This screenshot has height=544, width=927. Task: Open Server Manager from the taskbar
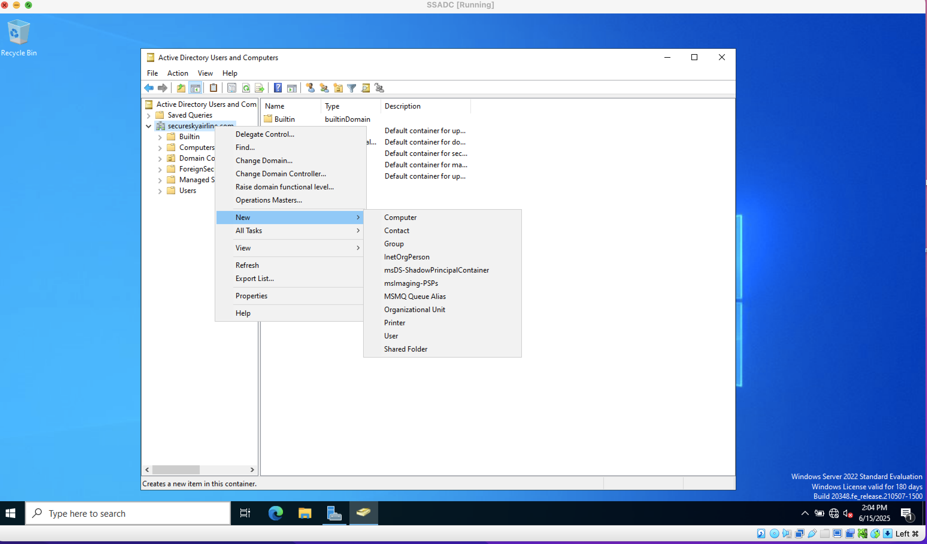[x=334, y=513]
